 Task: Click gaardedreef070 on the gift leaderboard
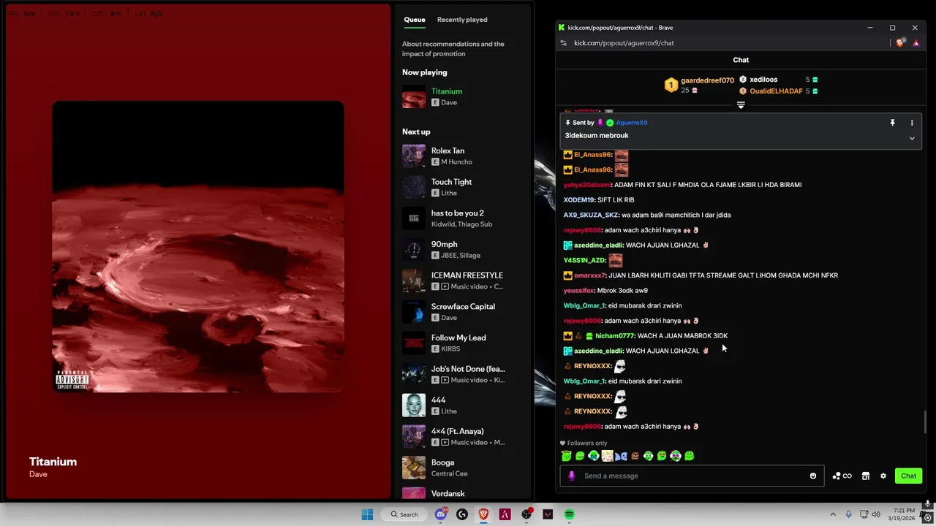pos(707,80)
